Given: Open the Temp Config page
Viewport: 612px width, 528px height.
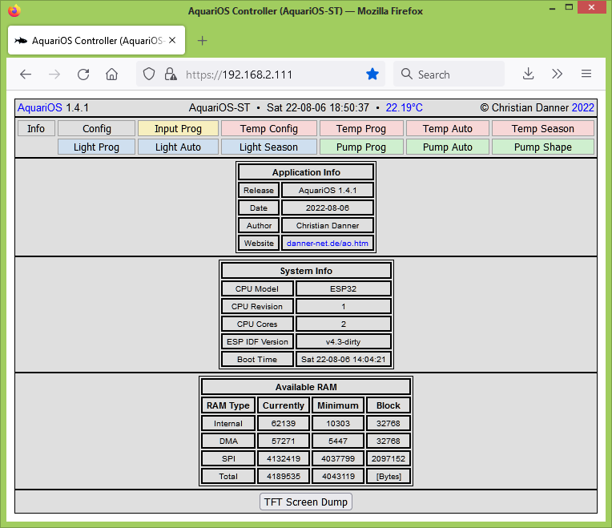Looking at the screenshot, I should coord(268,129).
